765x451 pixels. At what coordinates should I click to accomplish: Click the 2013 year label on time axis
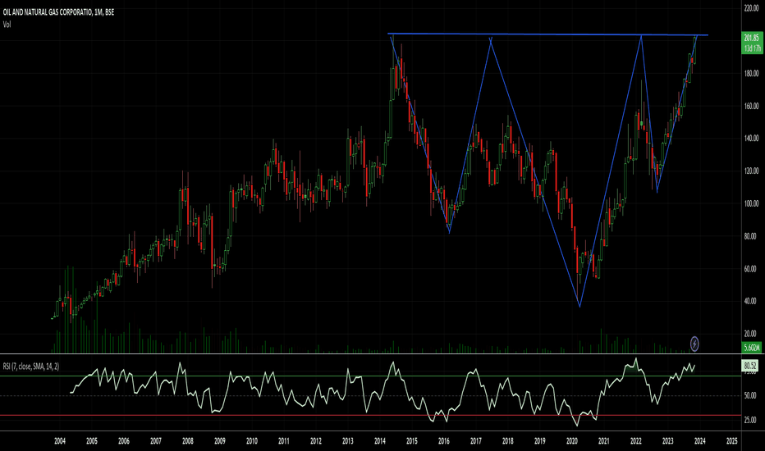point(348,441)
